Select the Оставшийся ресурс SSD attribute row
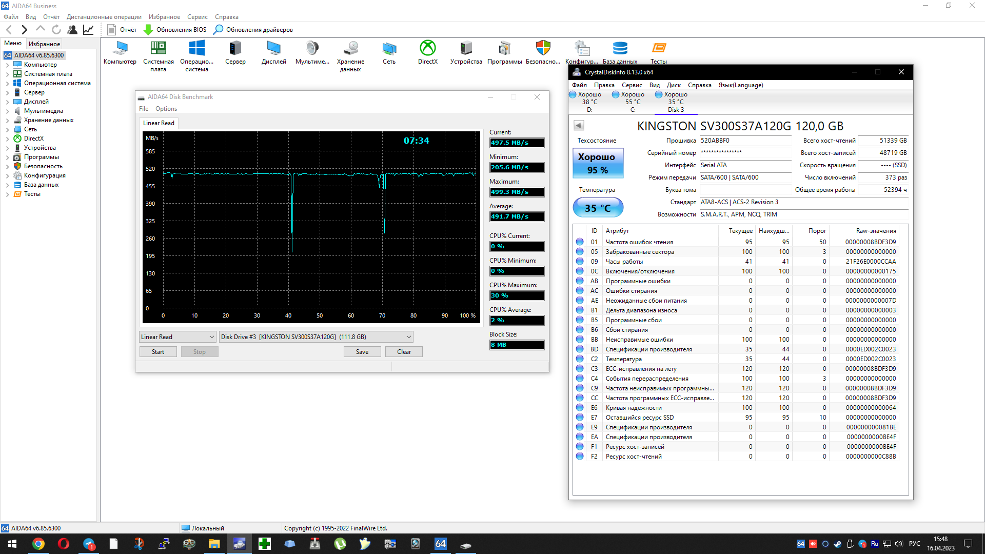The image size is (985, 554). 737,418
